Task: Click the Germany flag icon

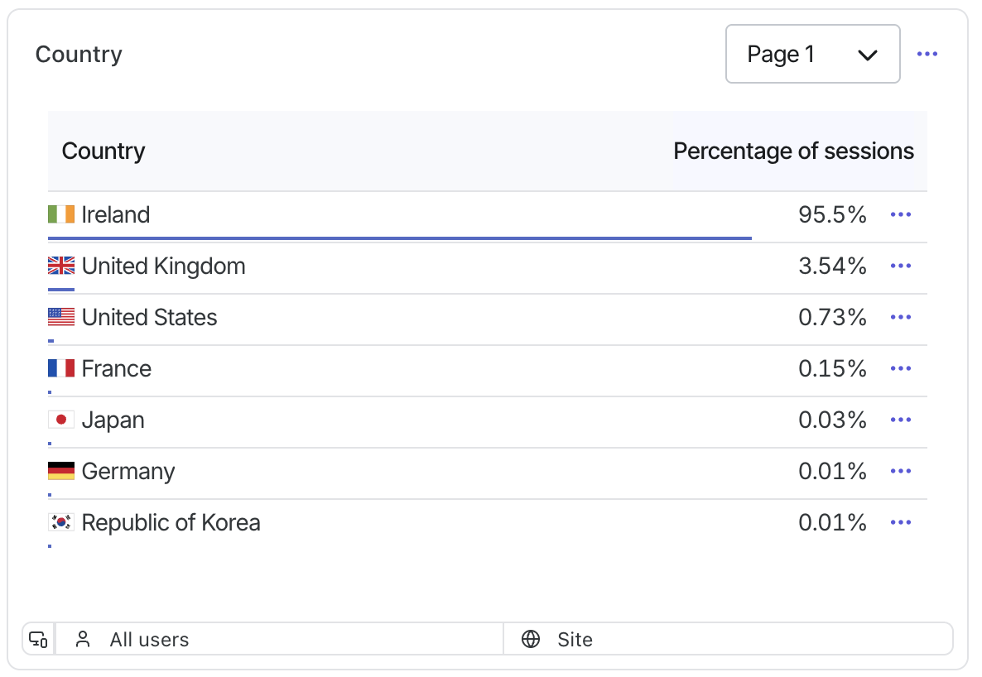Action: pyautogui.click(x=61, y=471)
